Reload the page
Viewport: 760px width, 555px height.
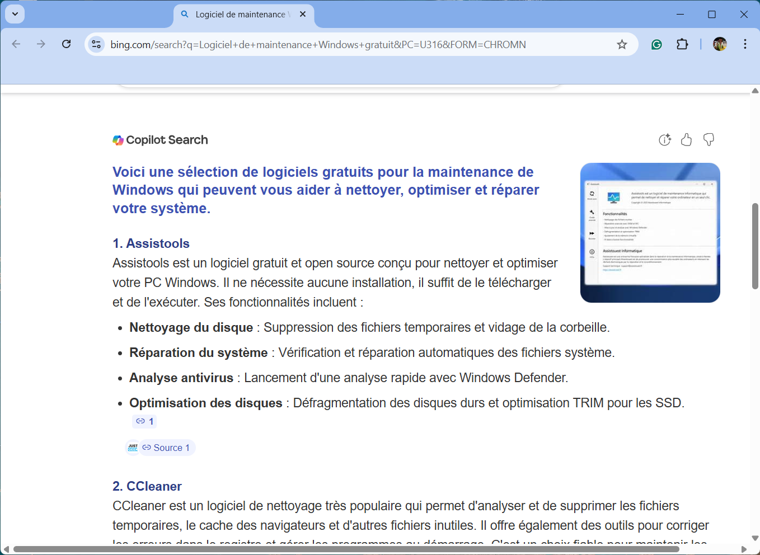(67, 44)
